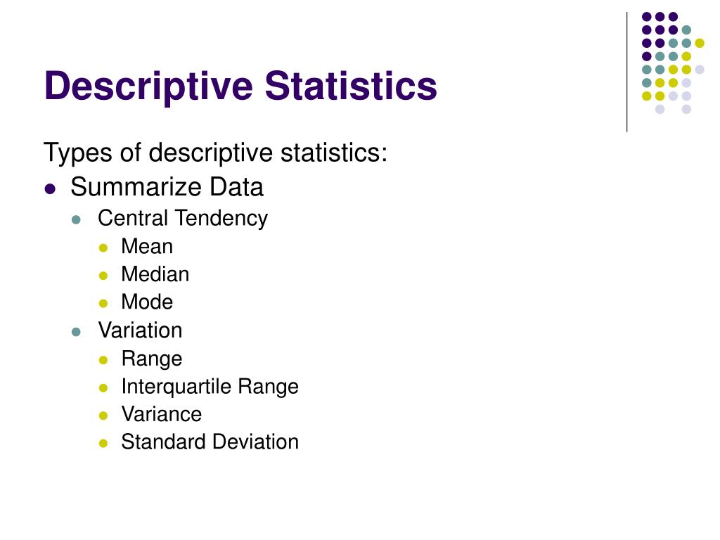Viewport: 720px width, 540px height.
Task: Select the Central Tendency item
Action: (183, 219)
